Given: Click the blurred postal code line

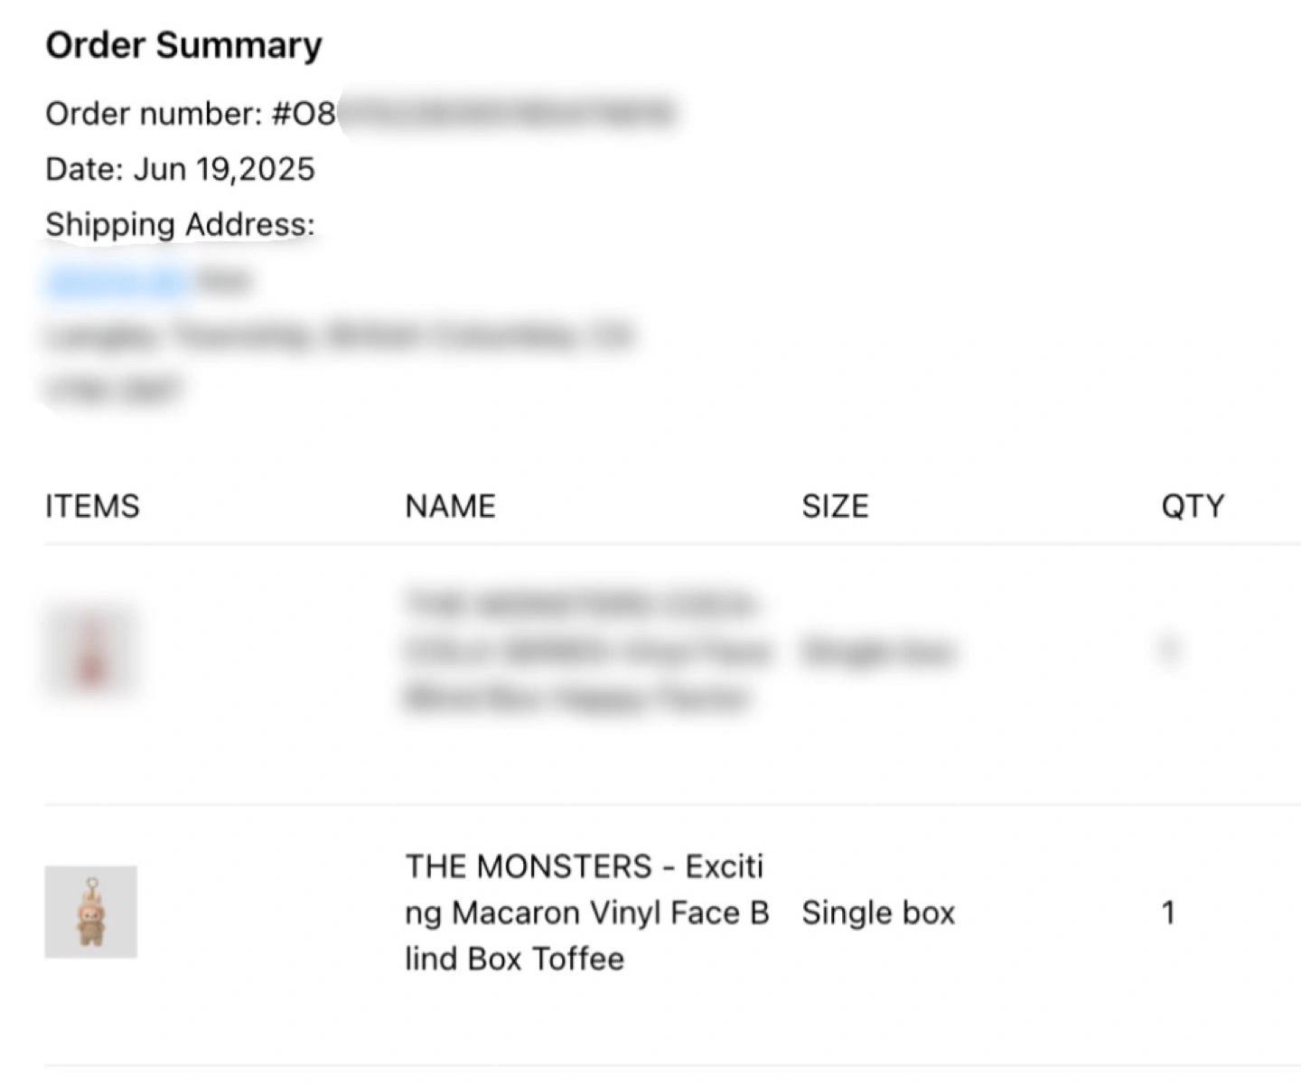Looking at the screenshot, I should click(x=113, y=389).
